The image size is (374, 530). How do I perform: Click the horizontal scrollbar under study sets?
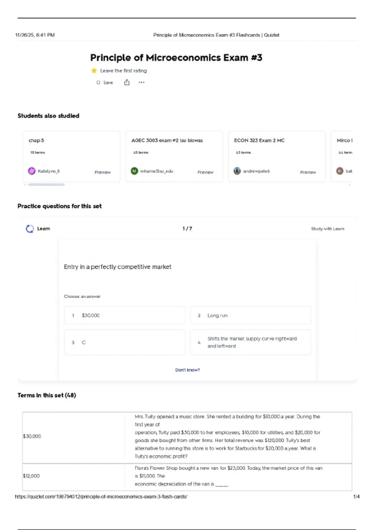[x=46, y=185]
